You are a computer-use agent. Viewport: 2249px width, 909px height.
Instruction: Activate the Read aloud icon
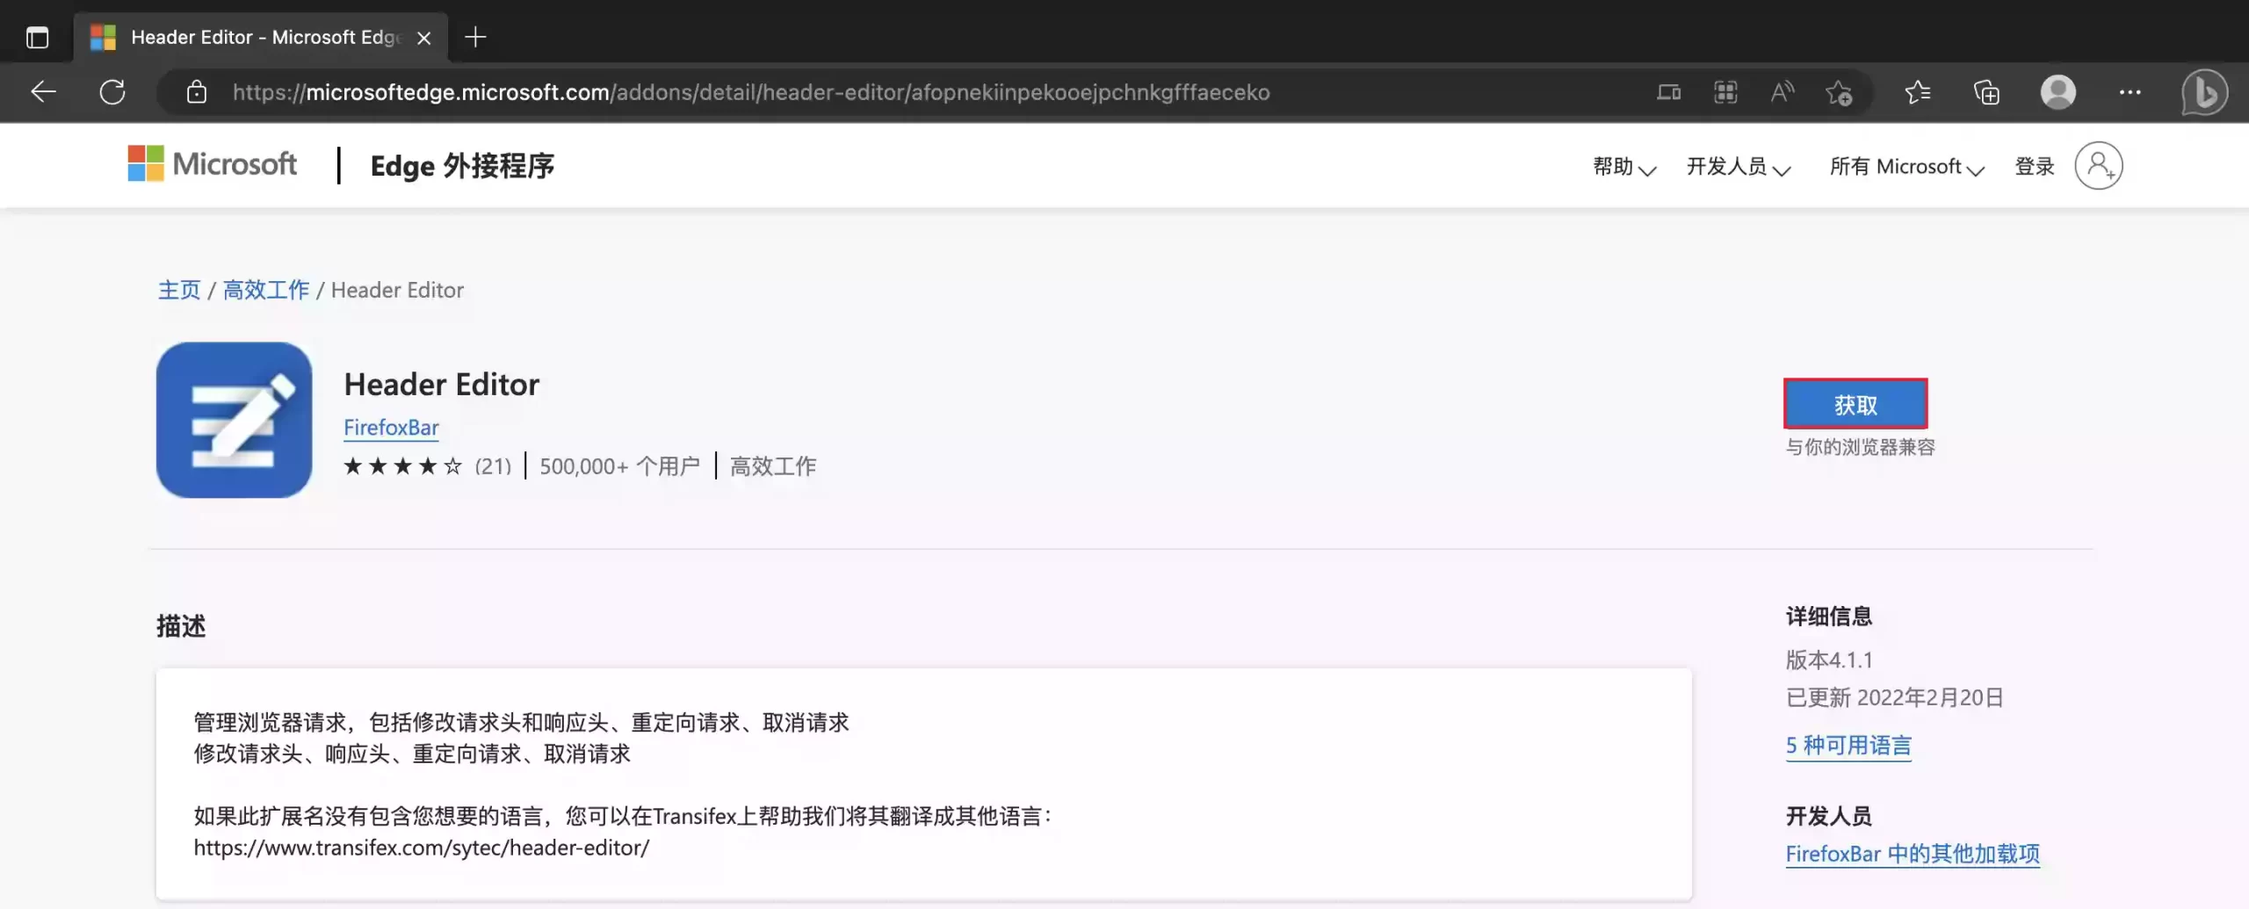[x=1783, y=92]
